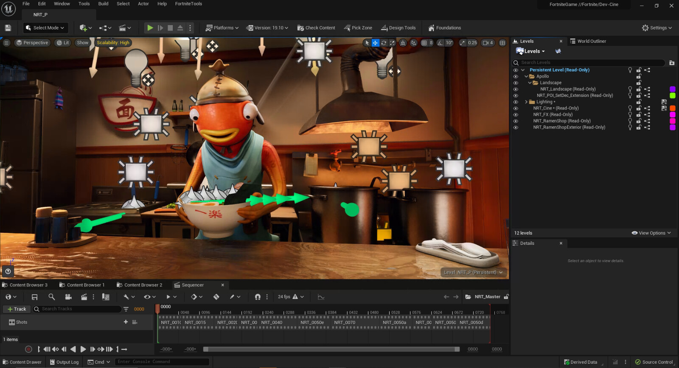Open the Sequencer track filter icon

pyautogui.click(x=126, y=309)
